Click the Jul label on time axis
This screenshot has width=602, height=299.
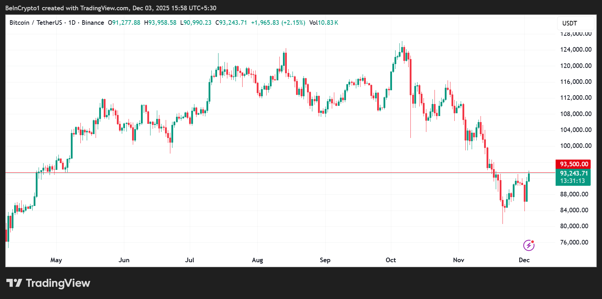pos(189,260)
